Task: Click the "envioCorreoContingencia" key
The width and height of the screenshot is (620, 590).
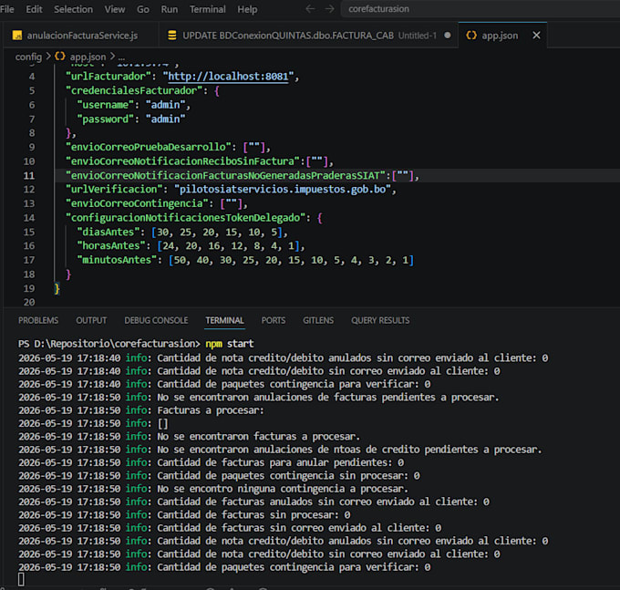Action: click(137, 203)
